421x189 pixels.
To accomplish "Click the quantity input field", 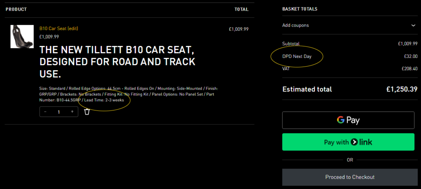I will tap(59, 112).
